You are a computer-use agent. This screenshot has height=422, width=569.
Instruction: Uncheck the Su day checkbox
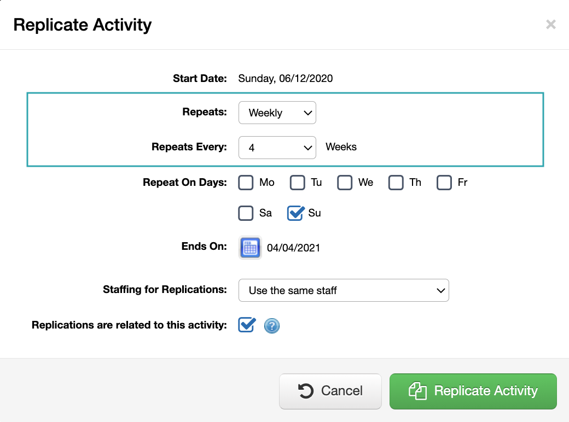click(295, 213)
